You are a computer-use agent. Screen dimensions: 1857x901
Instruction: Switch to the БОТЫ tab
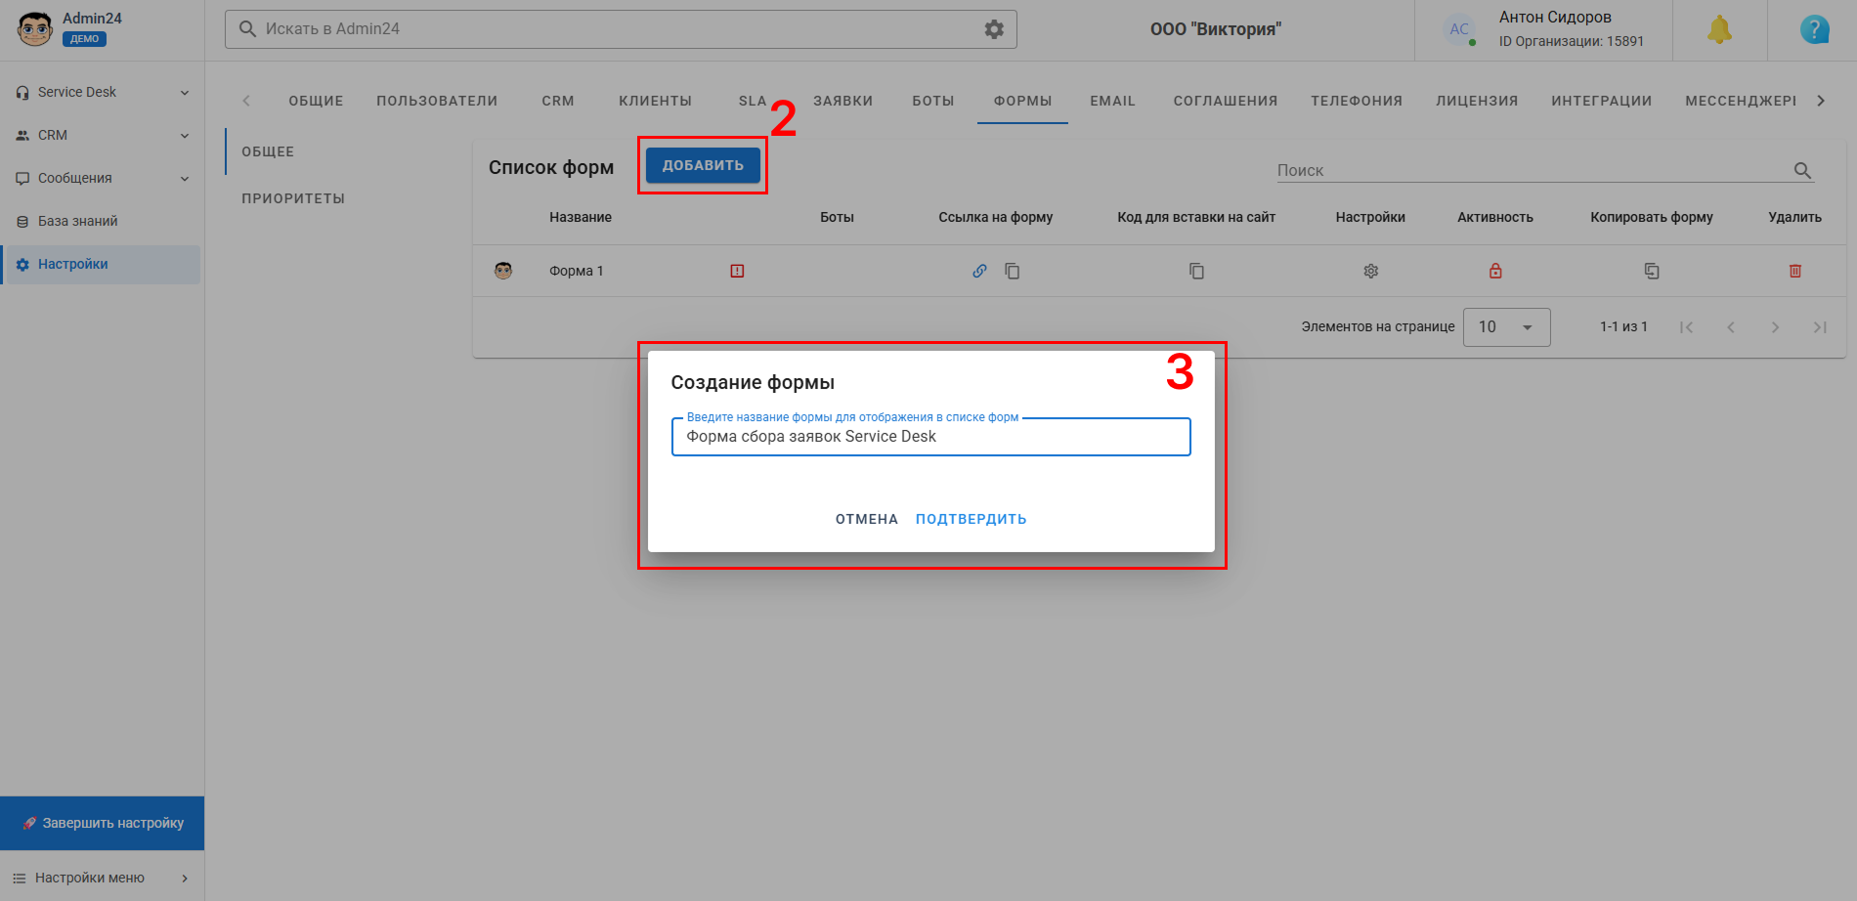point(933,101)
